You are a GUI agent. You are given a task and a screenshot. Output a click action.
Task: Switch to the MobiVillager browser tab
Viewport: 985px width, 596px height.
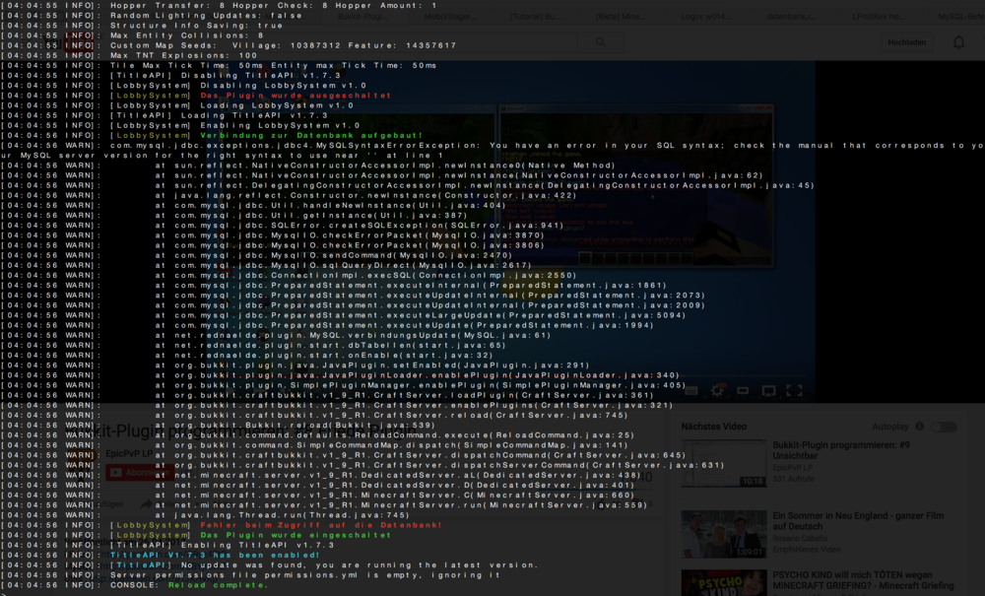(450, 17)
